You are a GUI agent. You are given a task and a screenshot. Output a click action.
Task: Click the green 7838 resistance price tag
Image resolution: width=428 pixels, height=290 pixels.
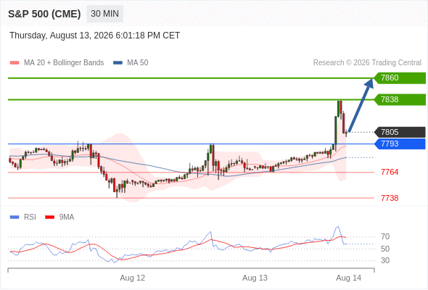coord(400,99)
